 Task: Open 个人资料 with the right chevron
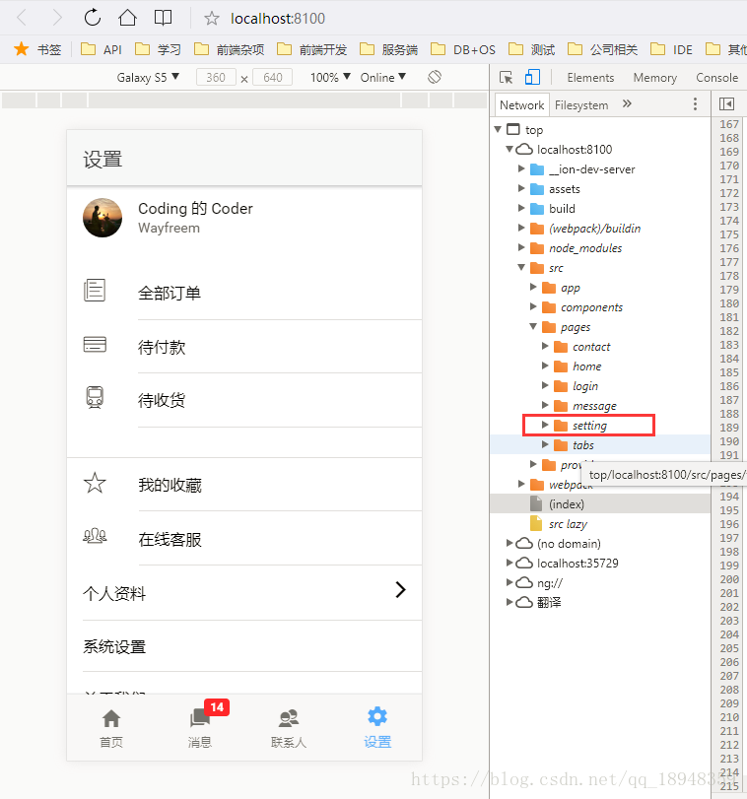(x=401, y=589)
